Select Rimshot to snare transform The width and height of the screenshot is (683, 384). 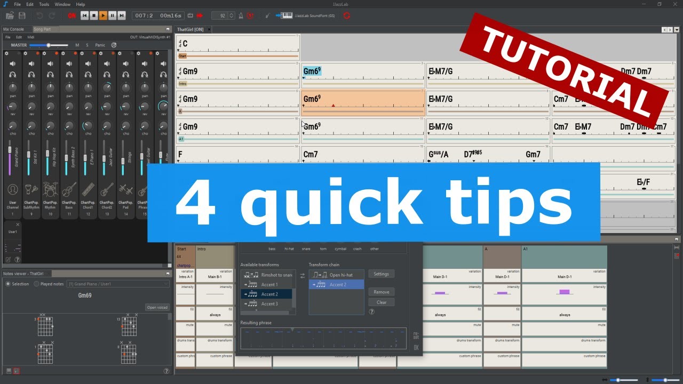coord(266,275)
